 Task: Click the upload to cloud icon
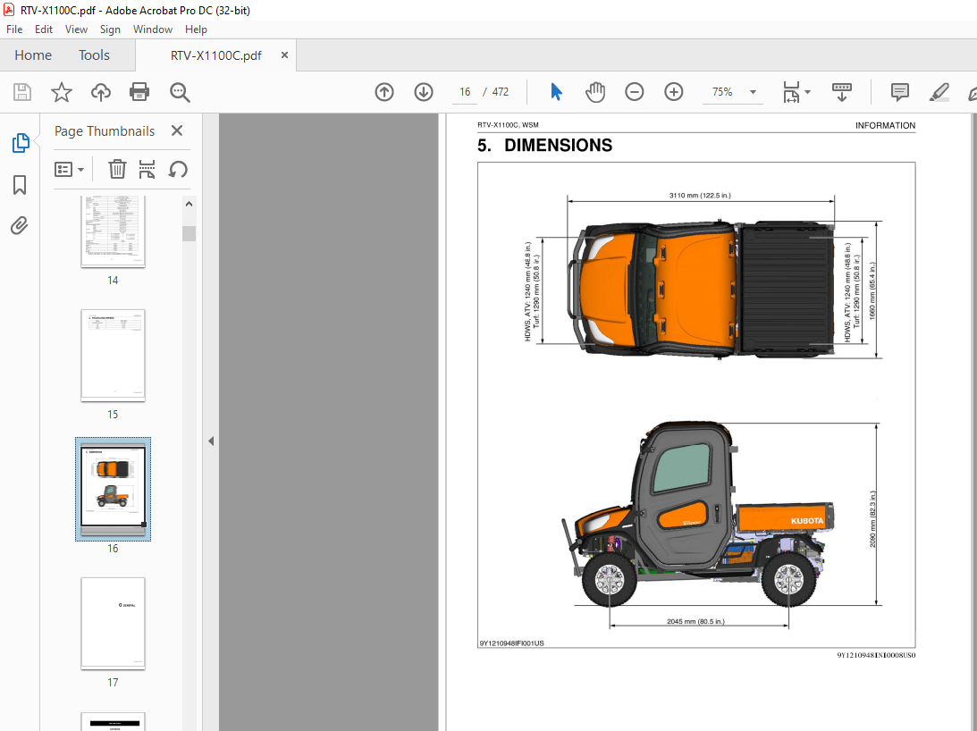tap(100, 92)
